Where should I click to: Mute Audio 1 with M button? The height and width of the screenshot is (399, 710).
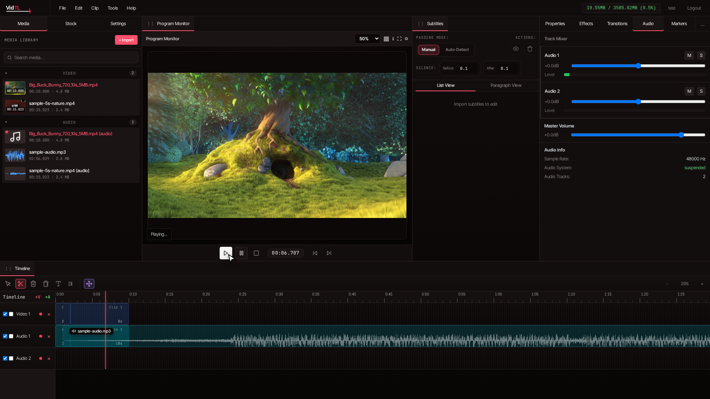click(x=689, y=55)
